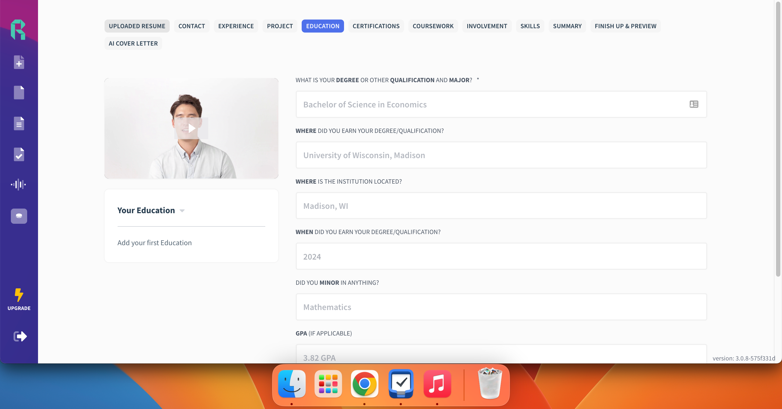Image resolution: width=782 pixels, height=409 pixels.
Task: Click the card icon in degree field
Action: coord(694,104)
